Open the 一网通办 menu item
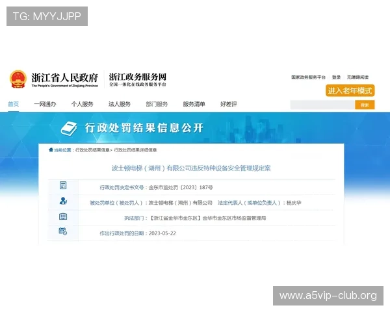The width and height of the screenshot is (390, 312). coord(45,104)
